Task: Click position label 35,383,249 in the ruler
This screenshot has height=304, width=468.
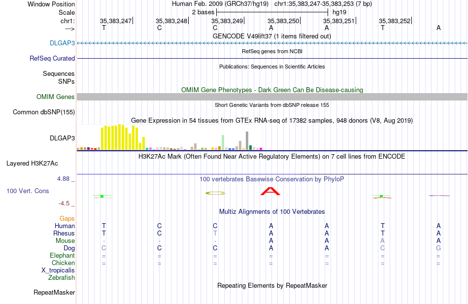Action: tap(227, 21)
